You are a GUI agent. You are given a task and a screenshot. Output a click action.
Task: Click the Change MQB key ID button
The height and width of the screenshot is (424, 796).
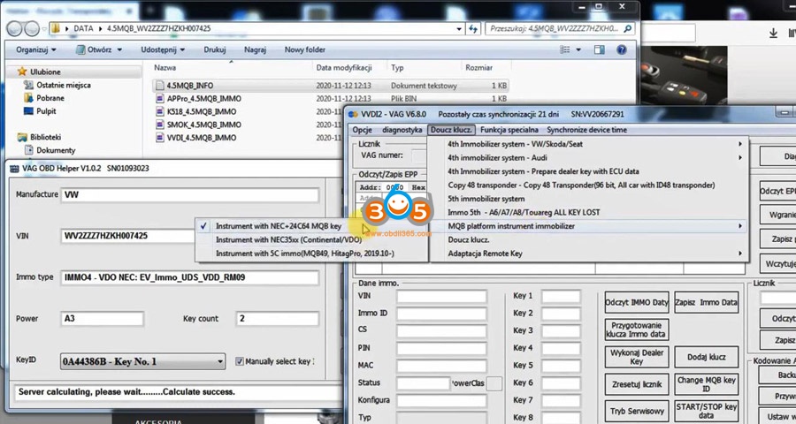point(706,384)
